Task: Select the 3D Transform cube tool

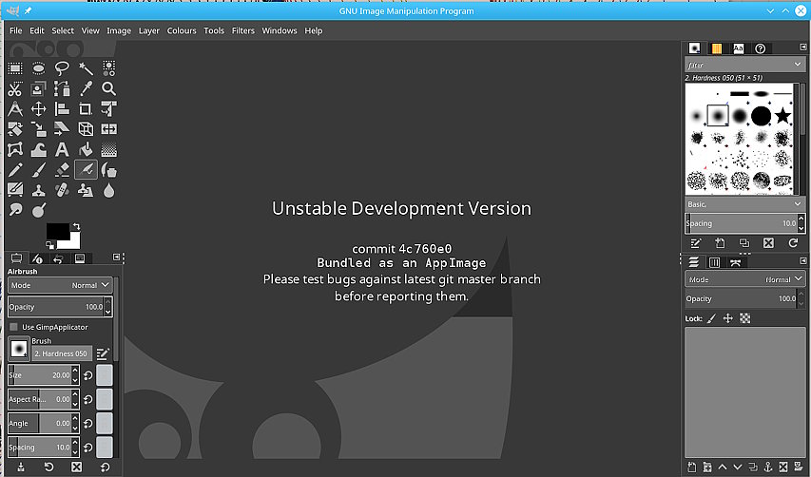Action: [x=86, y=129]
